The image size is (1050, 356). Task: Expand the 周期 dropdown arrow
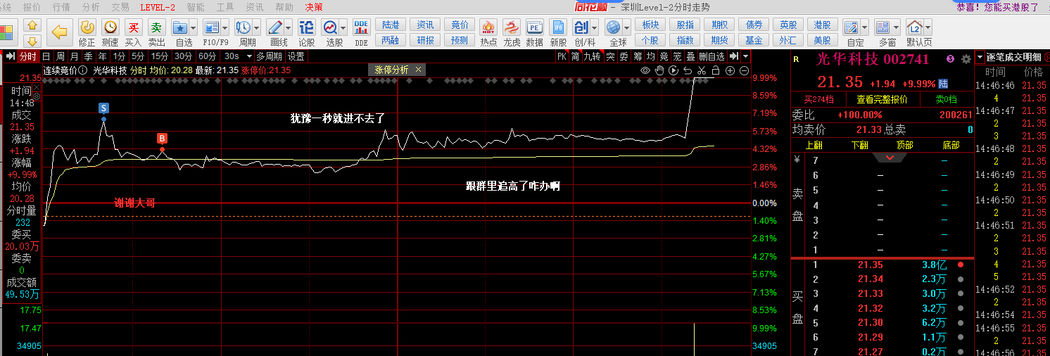coord(256,27)
